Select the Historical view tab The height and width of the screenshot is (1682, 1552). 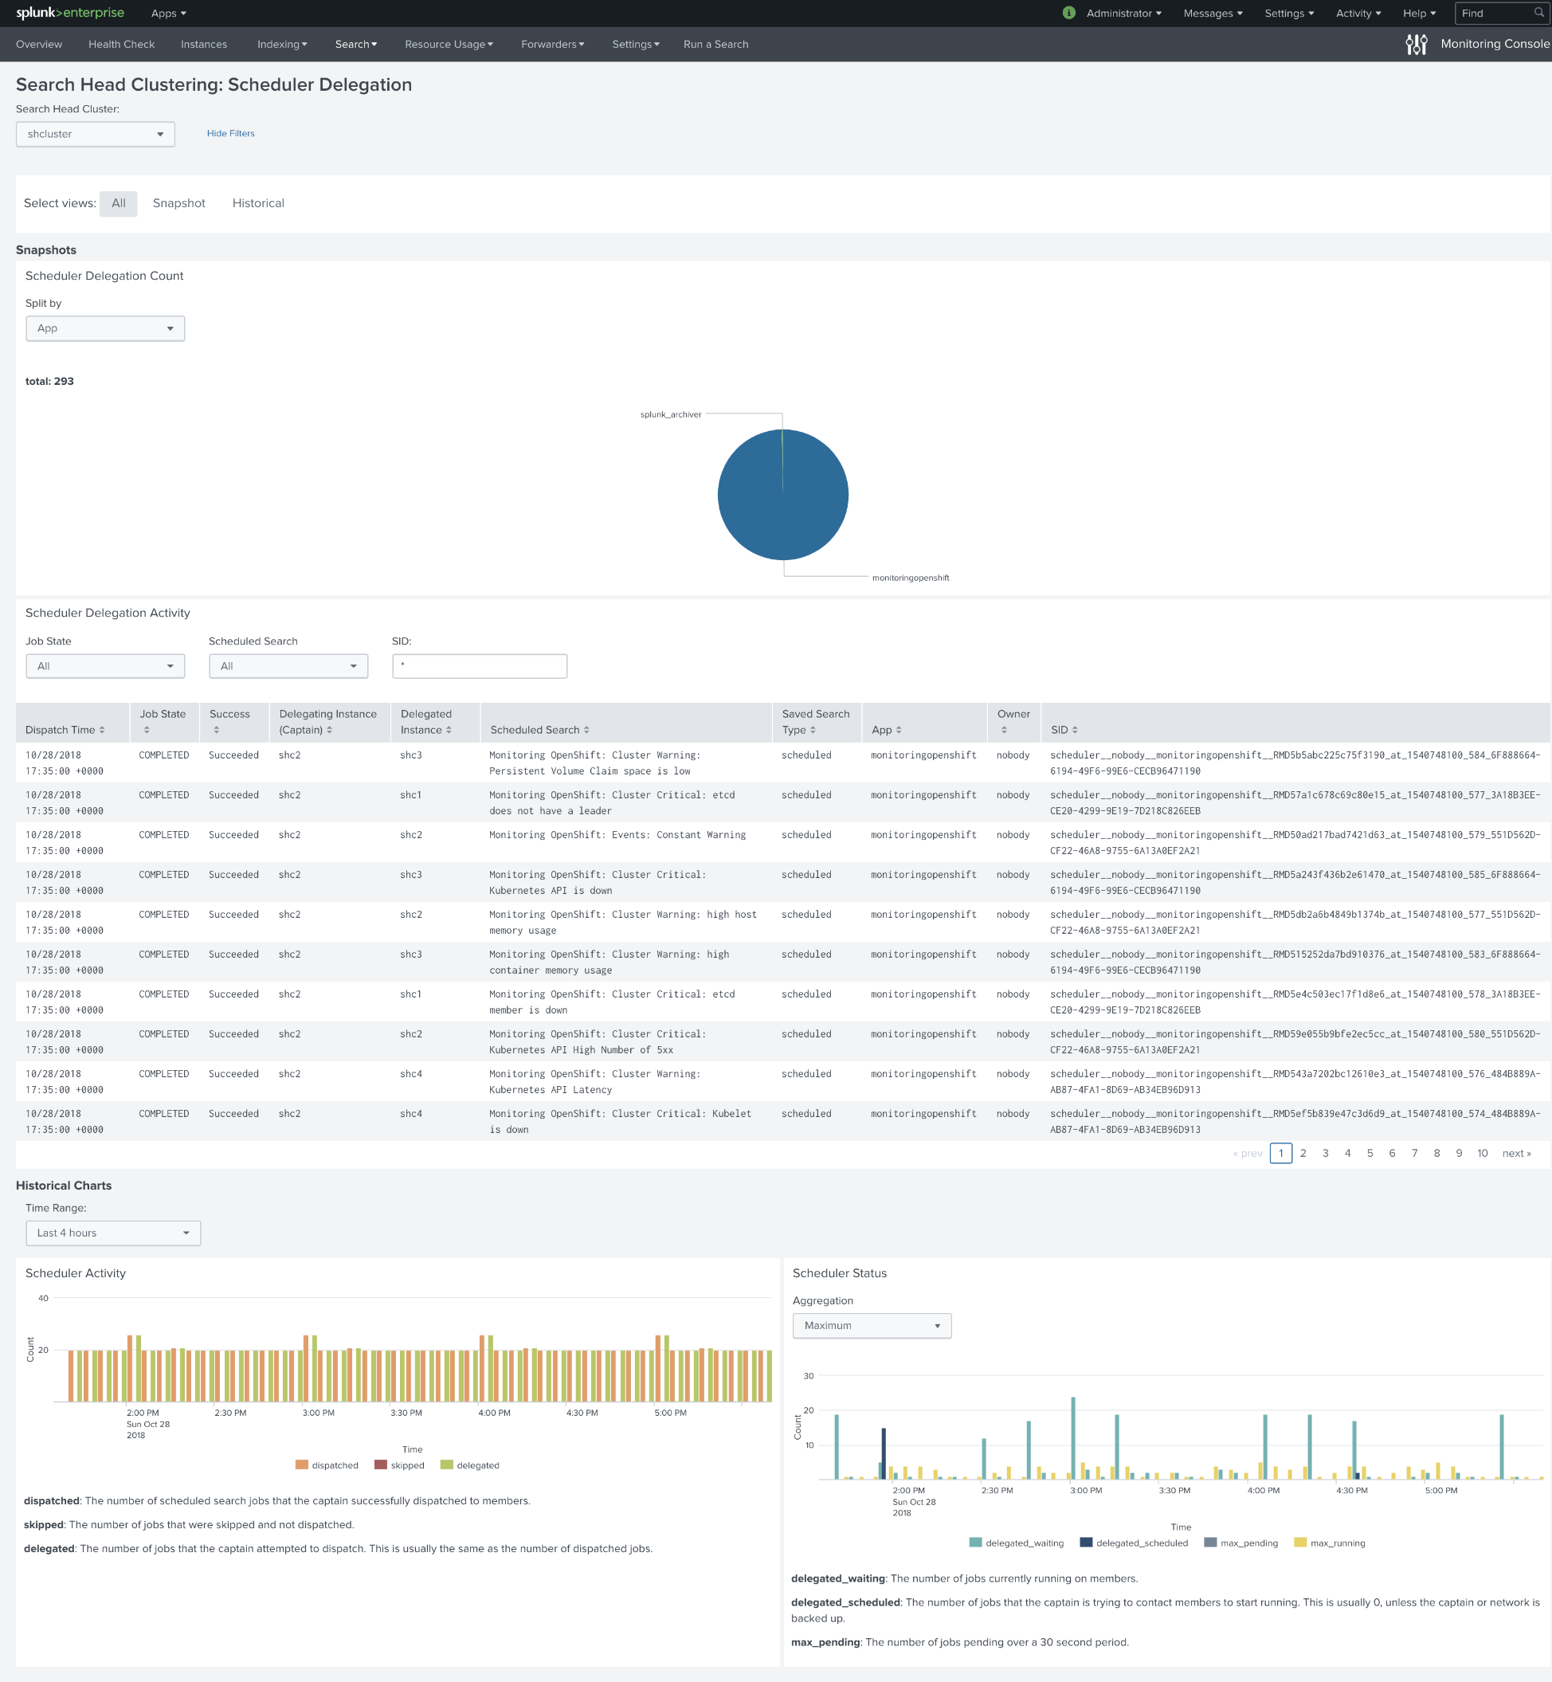coord(257,202)
